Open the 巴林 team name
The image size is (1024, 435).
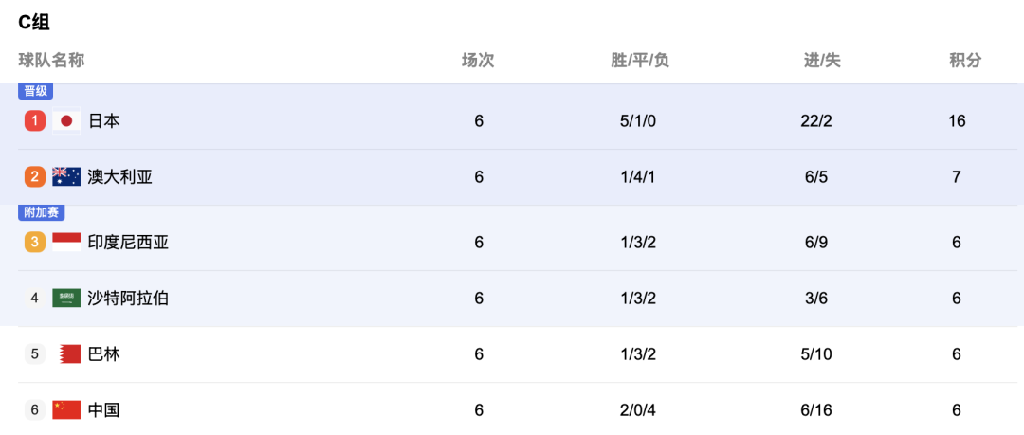click(x=104, y=354)
